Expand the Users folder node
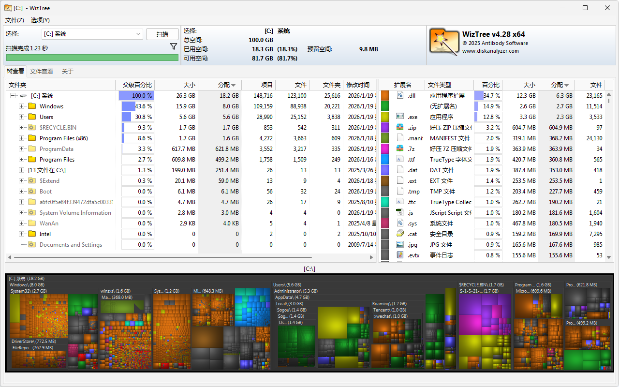 point(21,117)
